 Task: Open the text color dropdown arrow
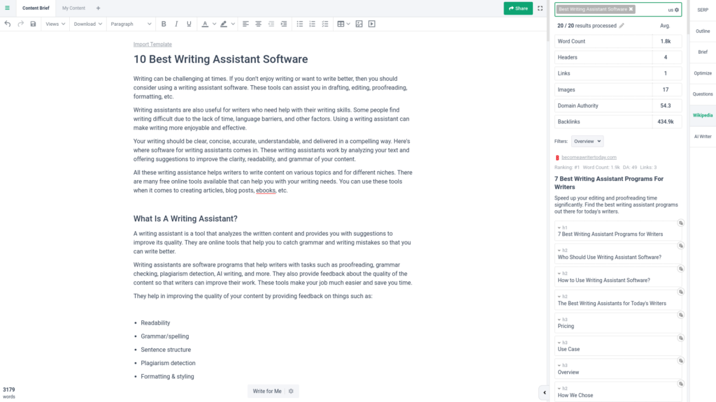(214, 24)
